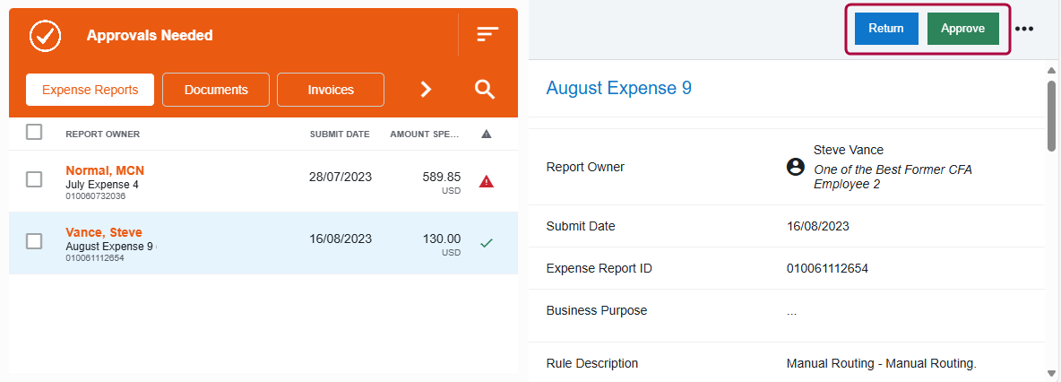Image resolution: width=1061 pixels, height=382 pixels.
Task: Check the Vance, Steve report checkbox
Action: point(34,241)
